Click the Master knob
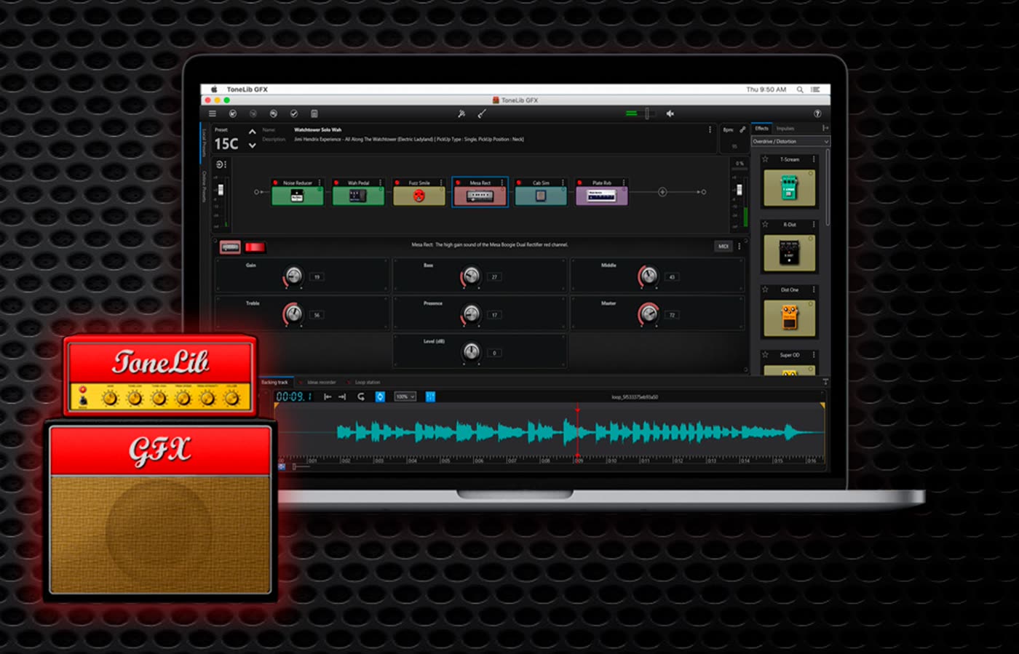 pos(649,314)
